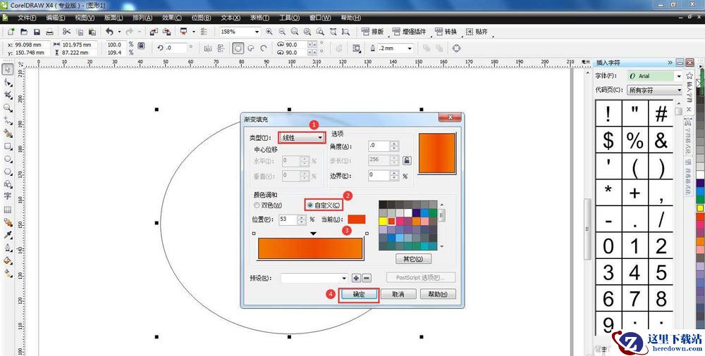Click the Cut scissors icon
The image size is (705, 356).
[x=66, y=32]
